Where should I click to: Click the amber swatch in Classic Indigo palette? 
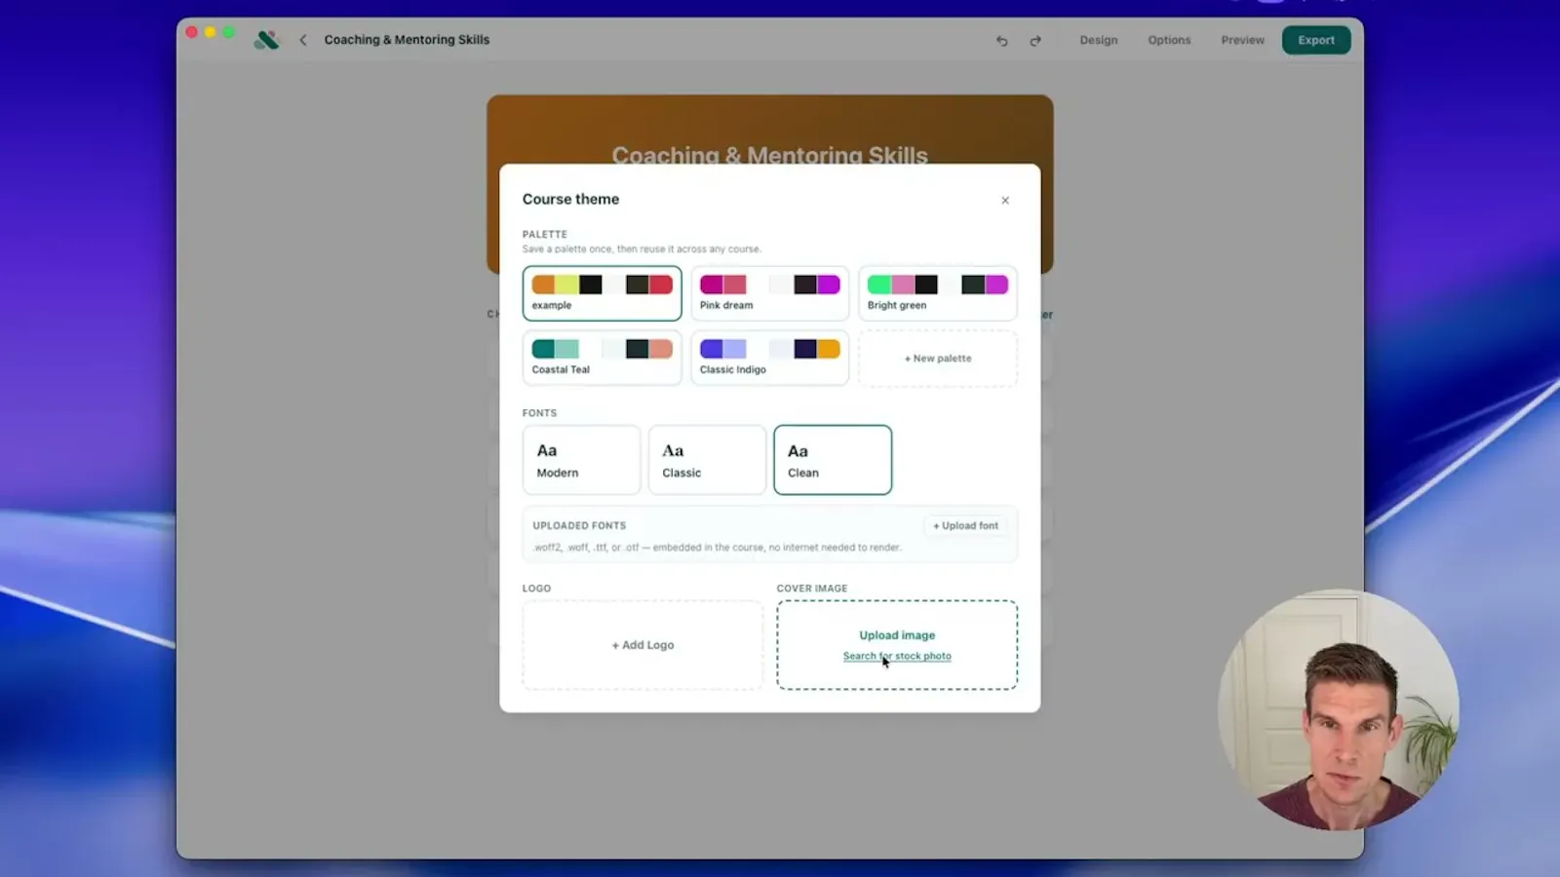coord(828,349)
